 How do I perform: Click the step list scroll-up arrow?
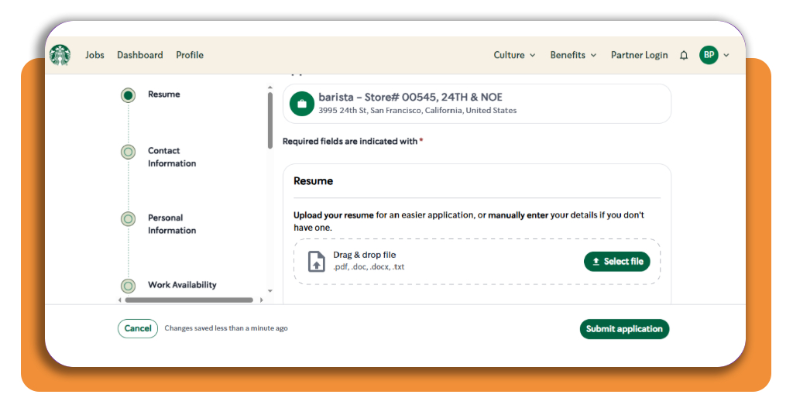pyautogui.click(x=270, y=87)
